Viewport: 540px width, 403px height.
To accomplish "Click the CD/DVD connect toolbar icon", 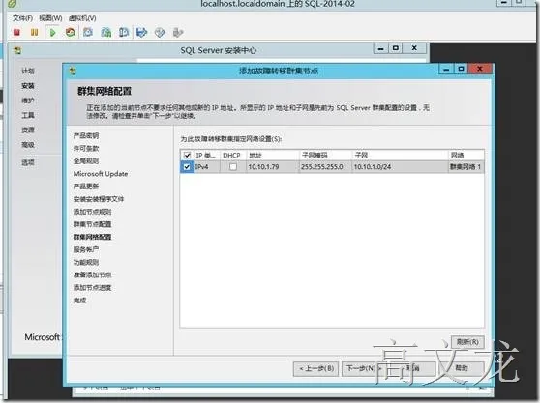I will pos(160,33).
